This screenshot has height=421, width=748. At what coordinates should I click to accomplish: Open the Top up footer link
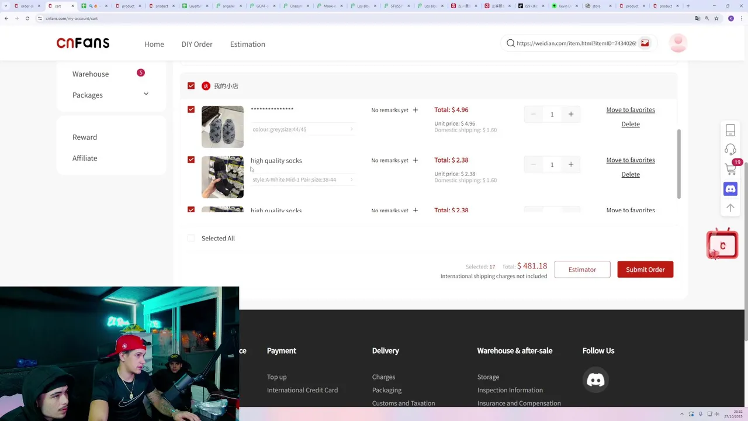click(x=277, y=377)
